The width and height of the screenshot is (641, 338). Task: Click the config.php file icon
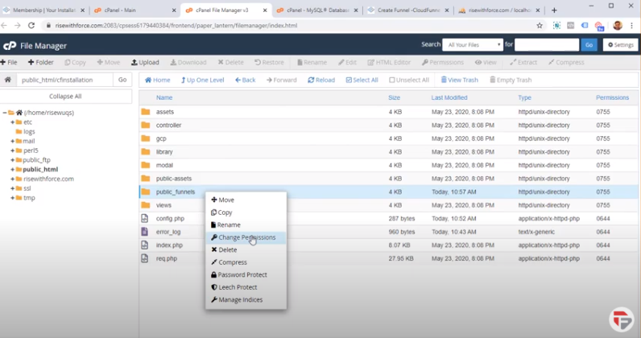[x=146, y=218]
